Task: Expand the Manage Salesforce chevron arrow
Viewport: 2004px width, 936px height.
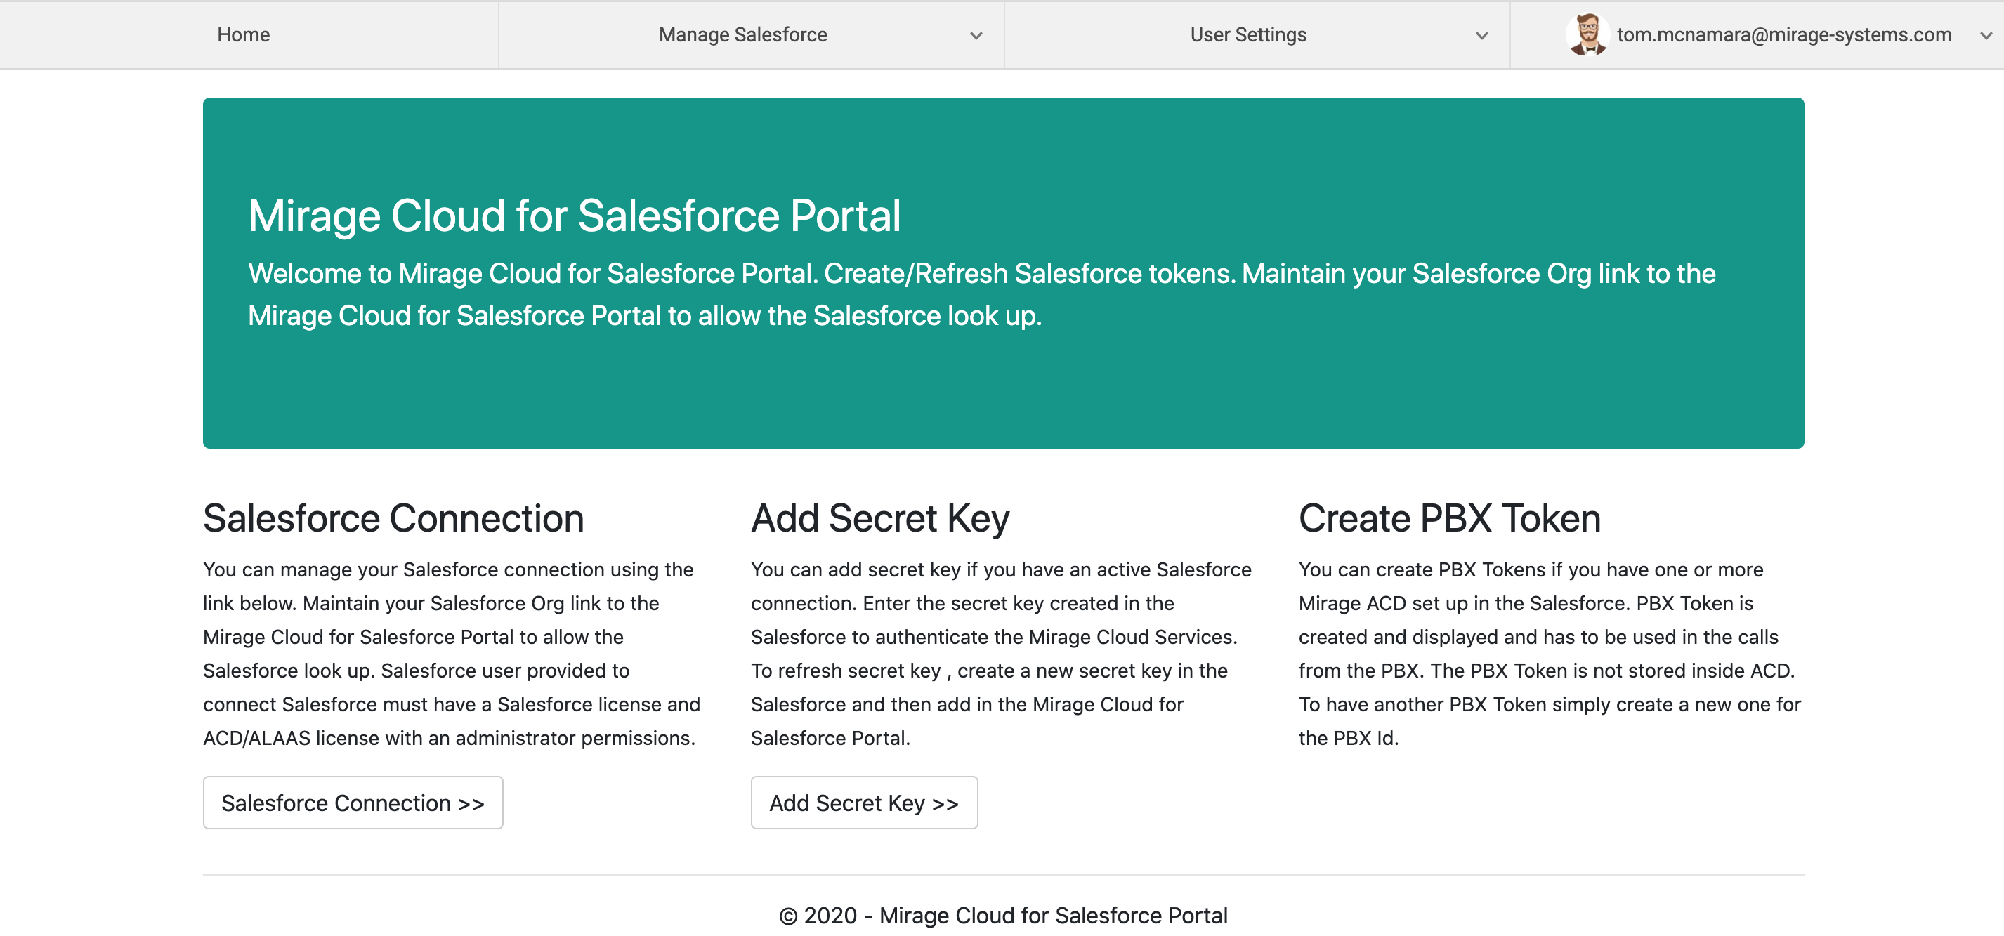Action: (976, 36)
